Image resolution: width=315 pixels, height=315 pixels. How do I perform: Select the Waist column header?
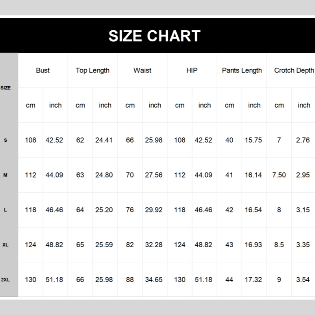(x=142, y=70)
